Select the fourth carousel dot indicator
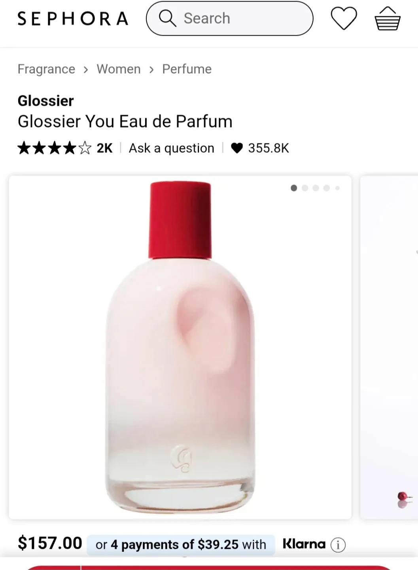The width and height of the screenshot is (418, 570). 327,188
